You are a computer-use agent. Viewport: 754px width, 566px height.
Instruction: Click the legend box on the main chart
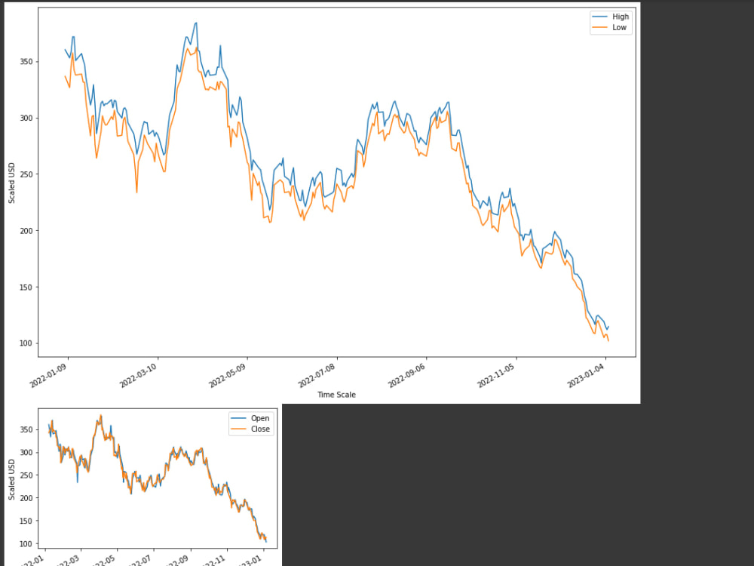pyautogui.click(x=611, y=21)
